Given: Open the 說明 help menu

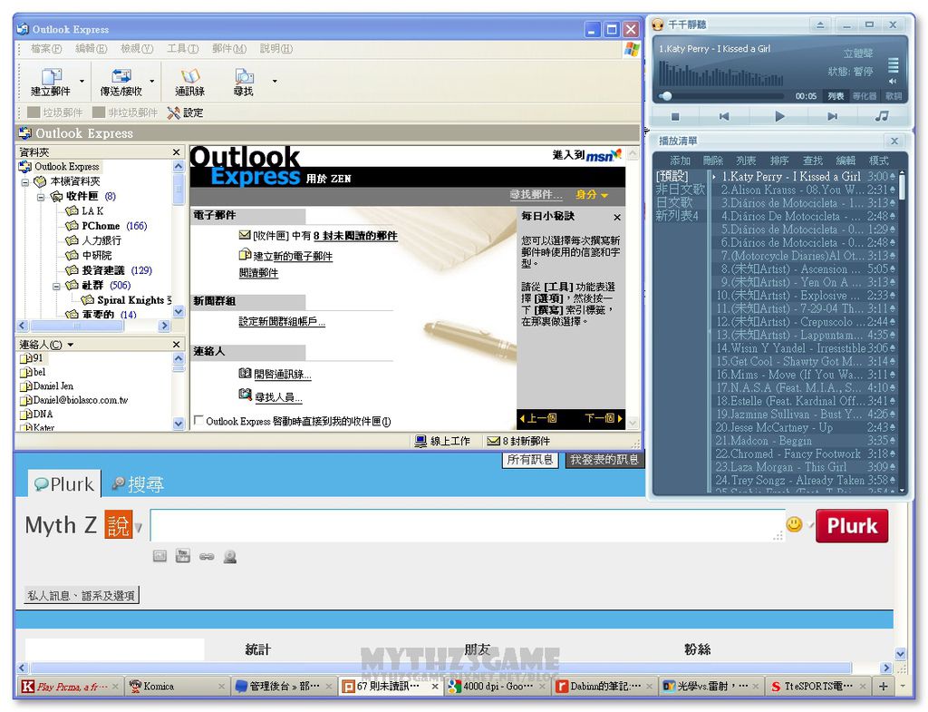Looking at the screenshot, I should point(275,49).
